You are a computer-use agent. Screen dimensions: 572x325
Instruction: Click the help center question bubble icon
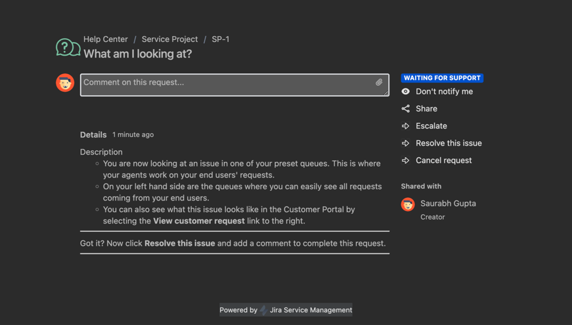tap(68, 47)
